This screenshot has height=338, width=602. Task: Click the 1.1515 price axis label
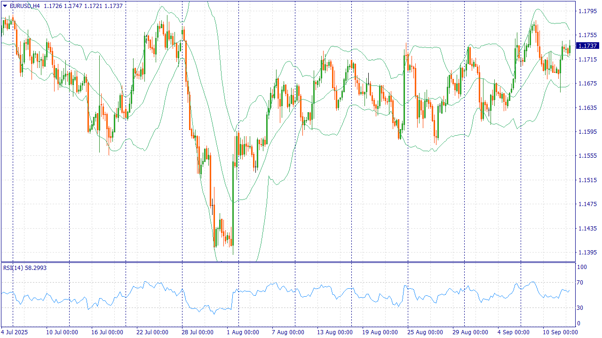pyautogui.click(x=587, y=180)
